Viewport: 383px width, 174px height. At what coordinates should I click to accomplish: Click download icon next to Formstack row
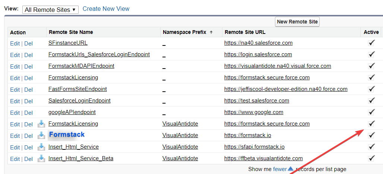coord(41,135)
